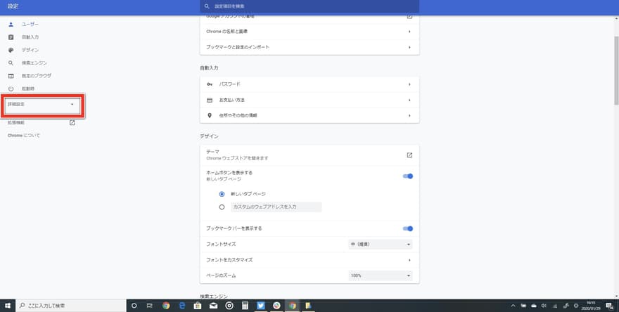Viewport: 619px width, 312px height.
Task: Toggle ホームボタンを表示する switch
Action: [x=407, y=176]
